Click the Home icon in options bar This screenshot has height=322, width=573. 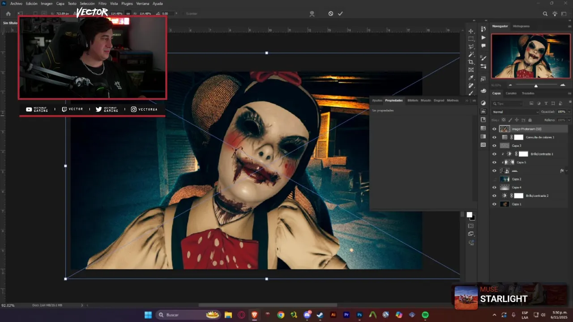pyautogui.click(x=8, y=14)
